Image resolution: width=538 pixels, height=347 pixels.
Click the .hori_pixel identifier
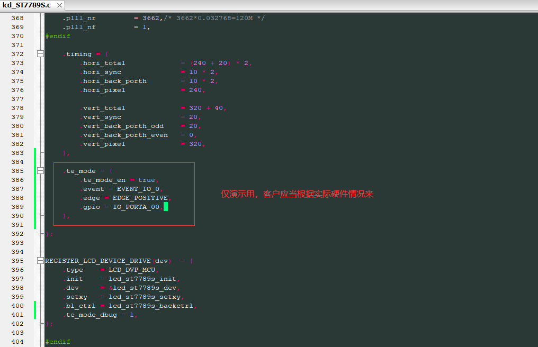[x=103, y=90]
